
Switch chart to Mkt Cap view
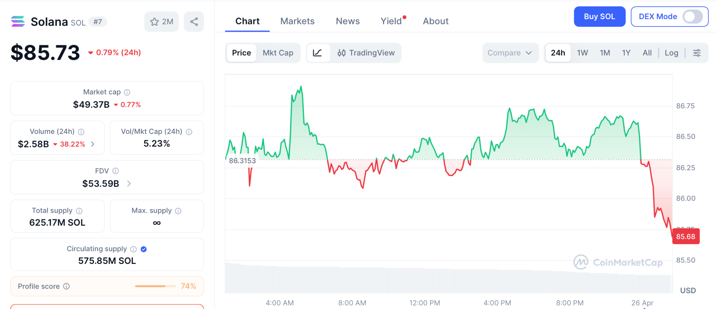(278, 53)
